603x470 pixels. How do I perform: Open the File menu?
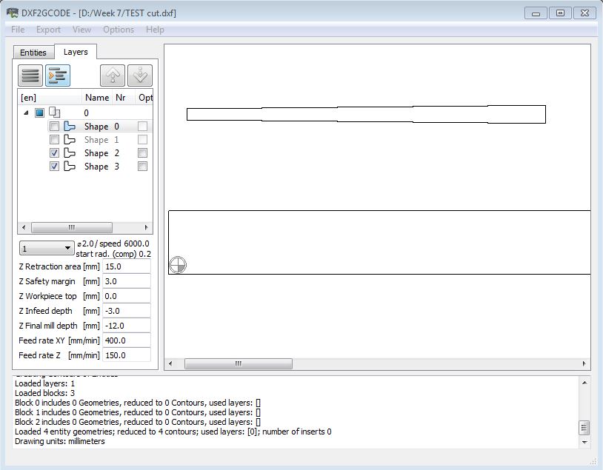[x=18, y=30]
